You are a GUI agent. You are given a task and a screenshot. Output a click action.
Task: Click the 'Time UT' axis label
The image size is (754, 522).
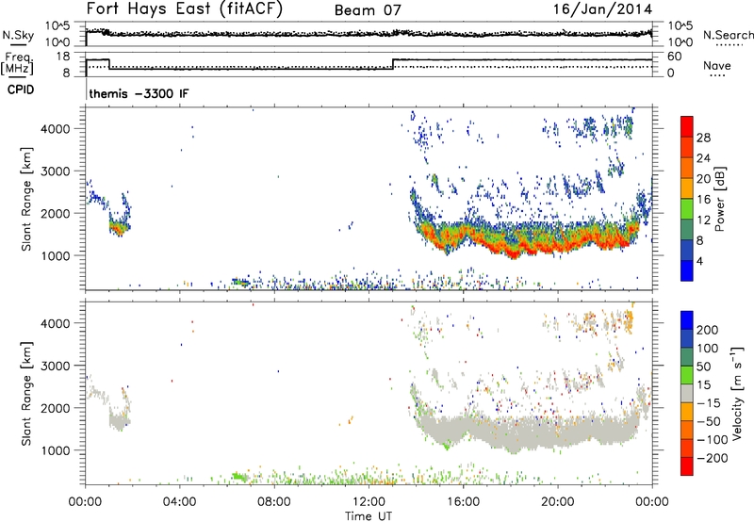[x=369, y=516]
